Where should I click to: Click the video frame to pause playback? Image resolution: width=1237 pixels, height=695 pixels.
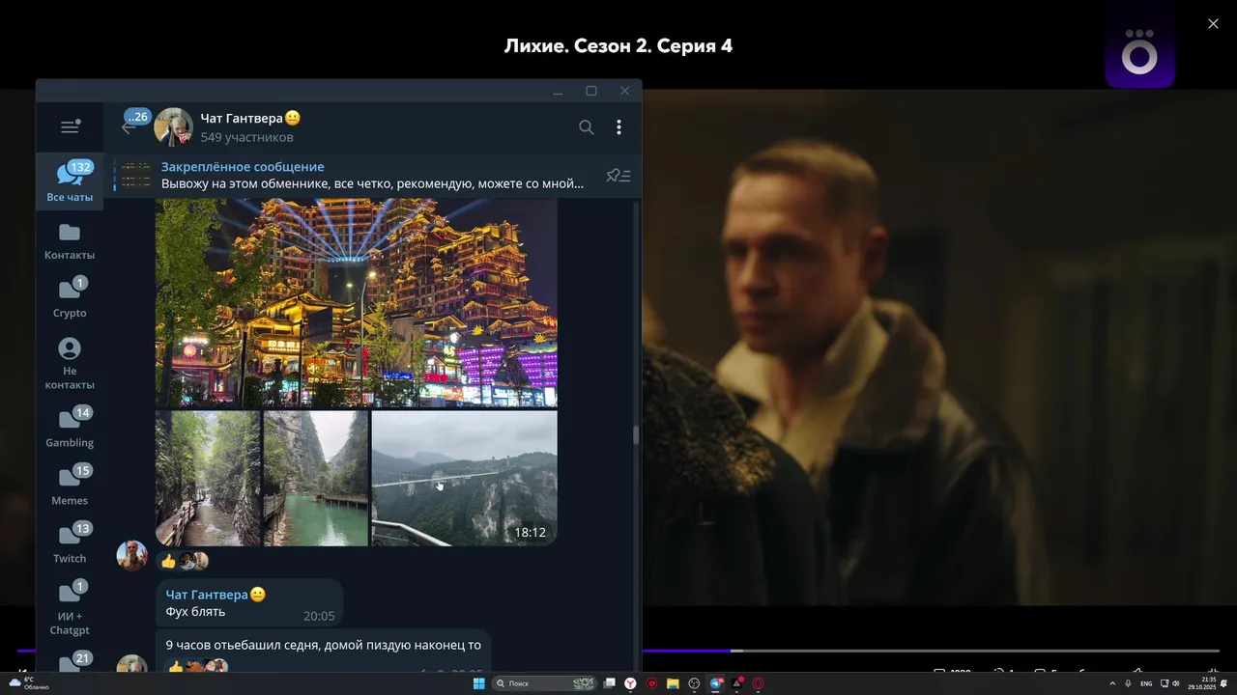tap(937, 347)
